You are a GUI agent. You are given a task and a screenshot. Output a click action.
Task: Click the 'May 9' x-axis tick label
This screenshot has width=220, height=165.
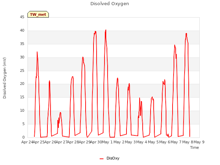pos(199,142)
